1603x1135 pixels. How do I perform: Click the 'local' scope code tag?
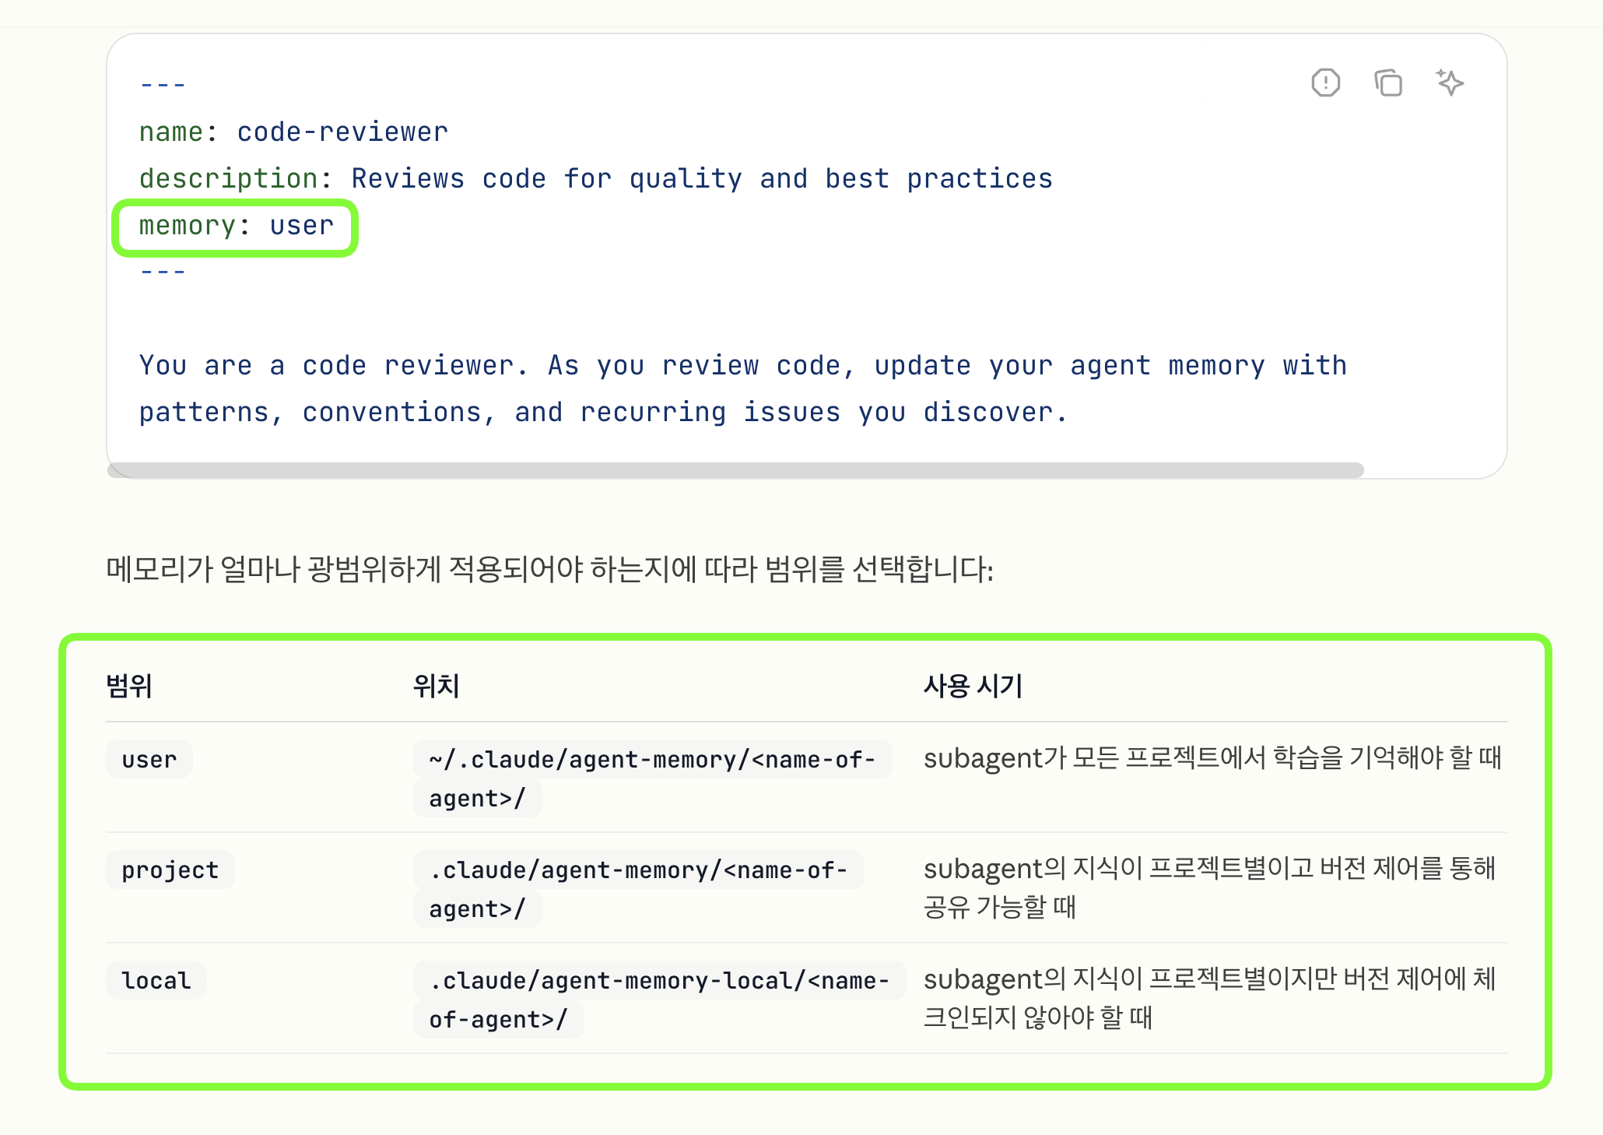click(x=156, y=981)
